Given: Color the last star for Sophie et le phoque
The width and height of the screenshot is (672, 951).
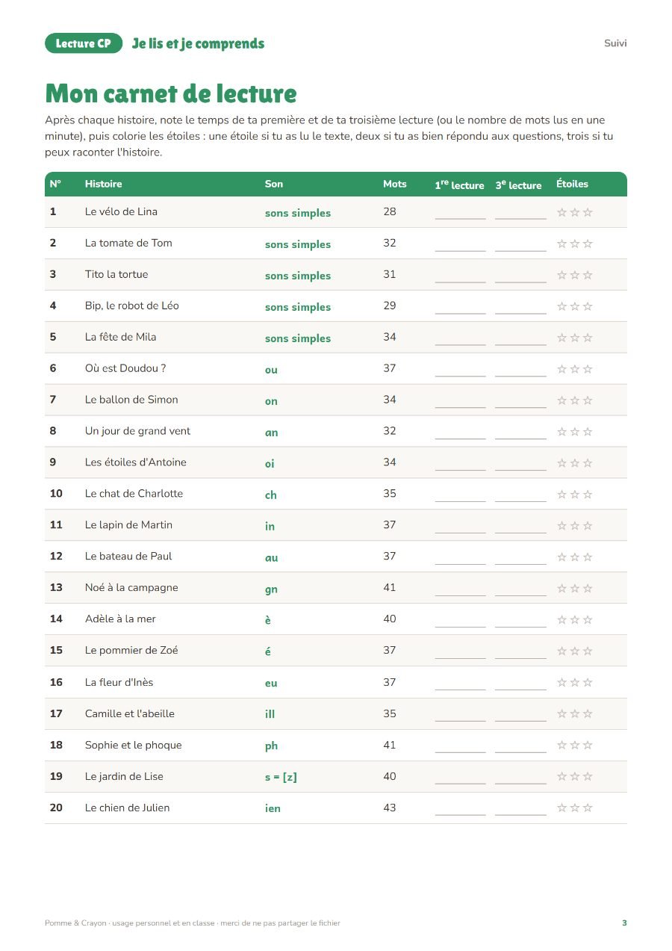Looking at the screenshot, I should click(588, 746).
